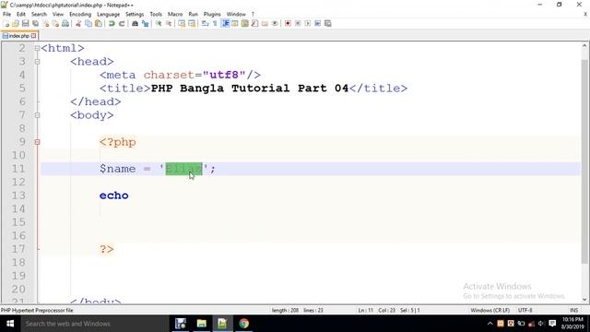This screenshot has width=590, height=332.
Task: Play back the recorded macro icon
Action: pyautogui.click(x=307, y=23)
